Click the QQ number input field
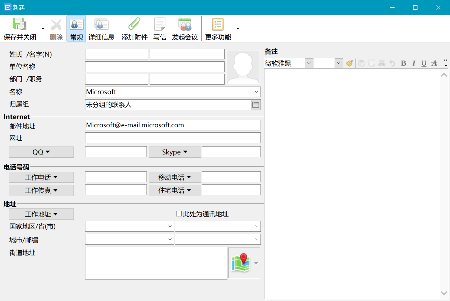Image resolution: width=450 pixels, height=301 pixels. (x=116, y=152)
